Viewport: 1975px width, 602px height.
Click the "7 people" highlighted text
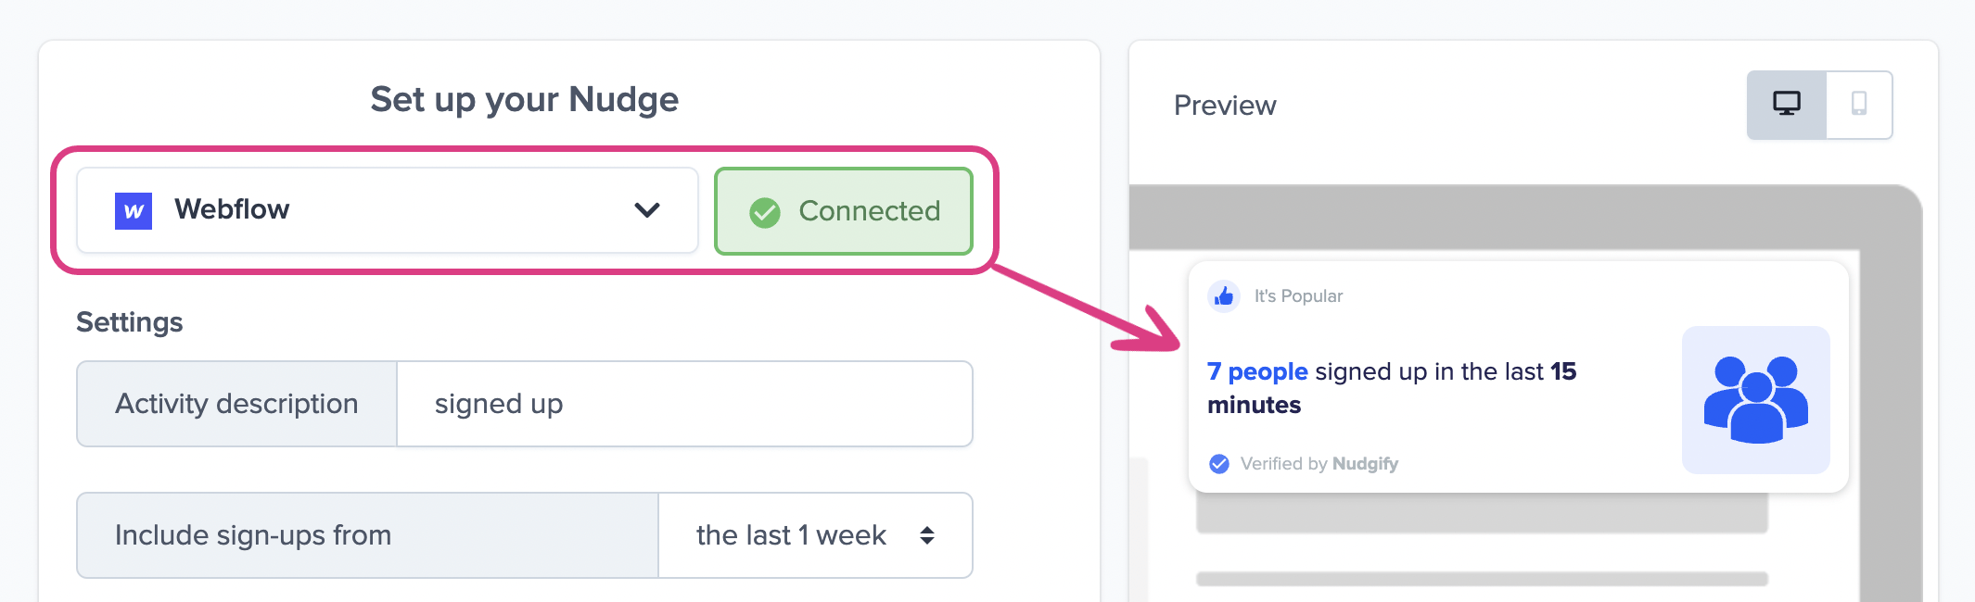(x=1257, y=371)
